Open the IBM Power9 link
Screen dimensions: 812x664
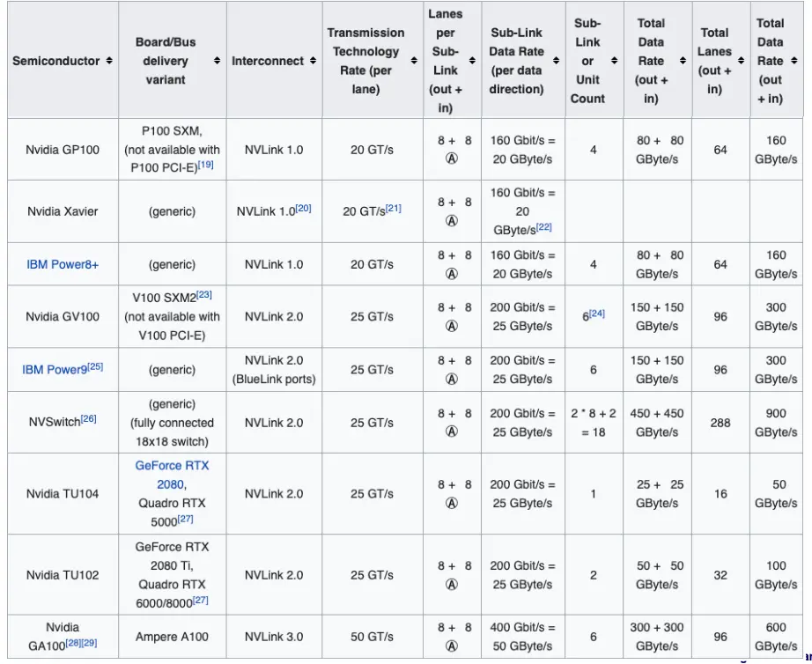pyautogui.click(x=55, y=369)
